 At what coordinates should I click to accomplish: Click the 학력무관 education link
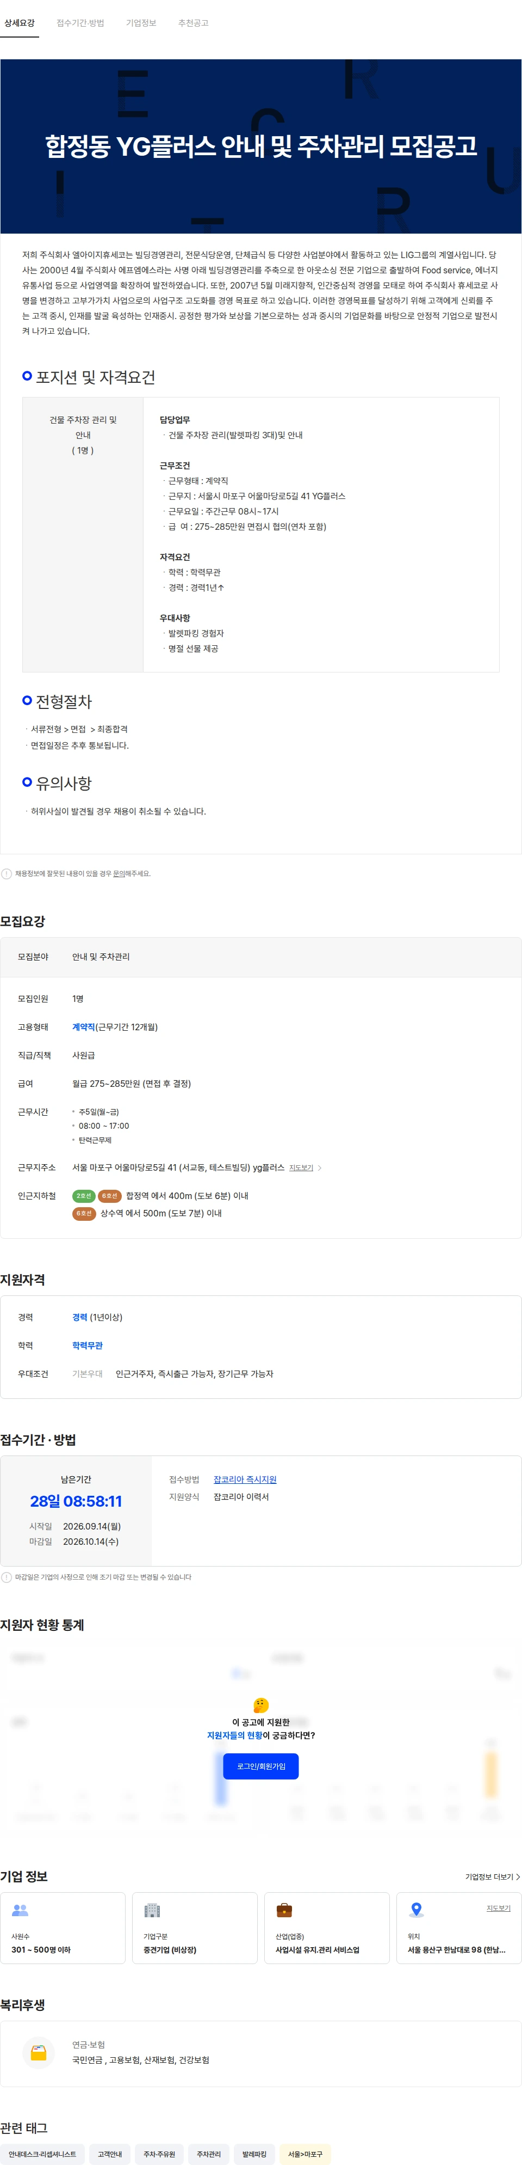click(88, 1346)
